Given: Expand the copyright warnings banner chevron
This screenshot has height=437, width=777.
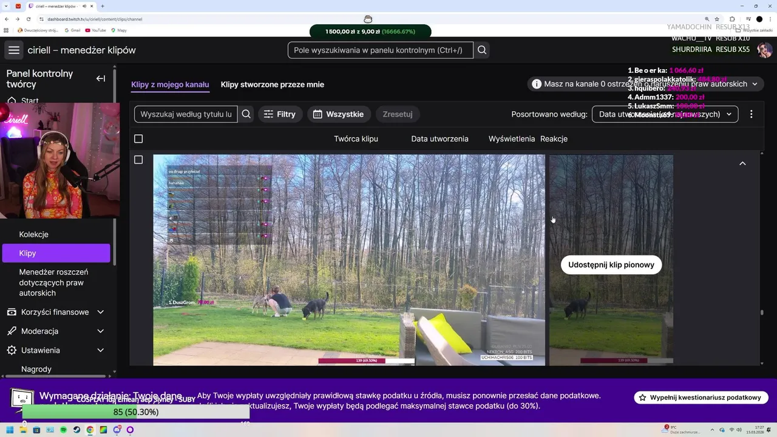Looking at the screenshot, I should [x=755, y=84].
